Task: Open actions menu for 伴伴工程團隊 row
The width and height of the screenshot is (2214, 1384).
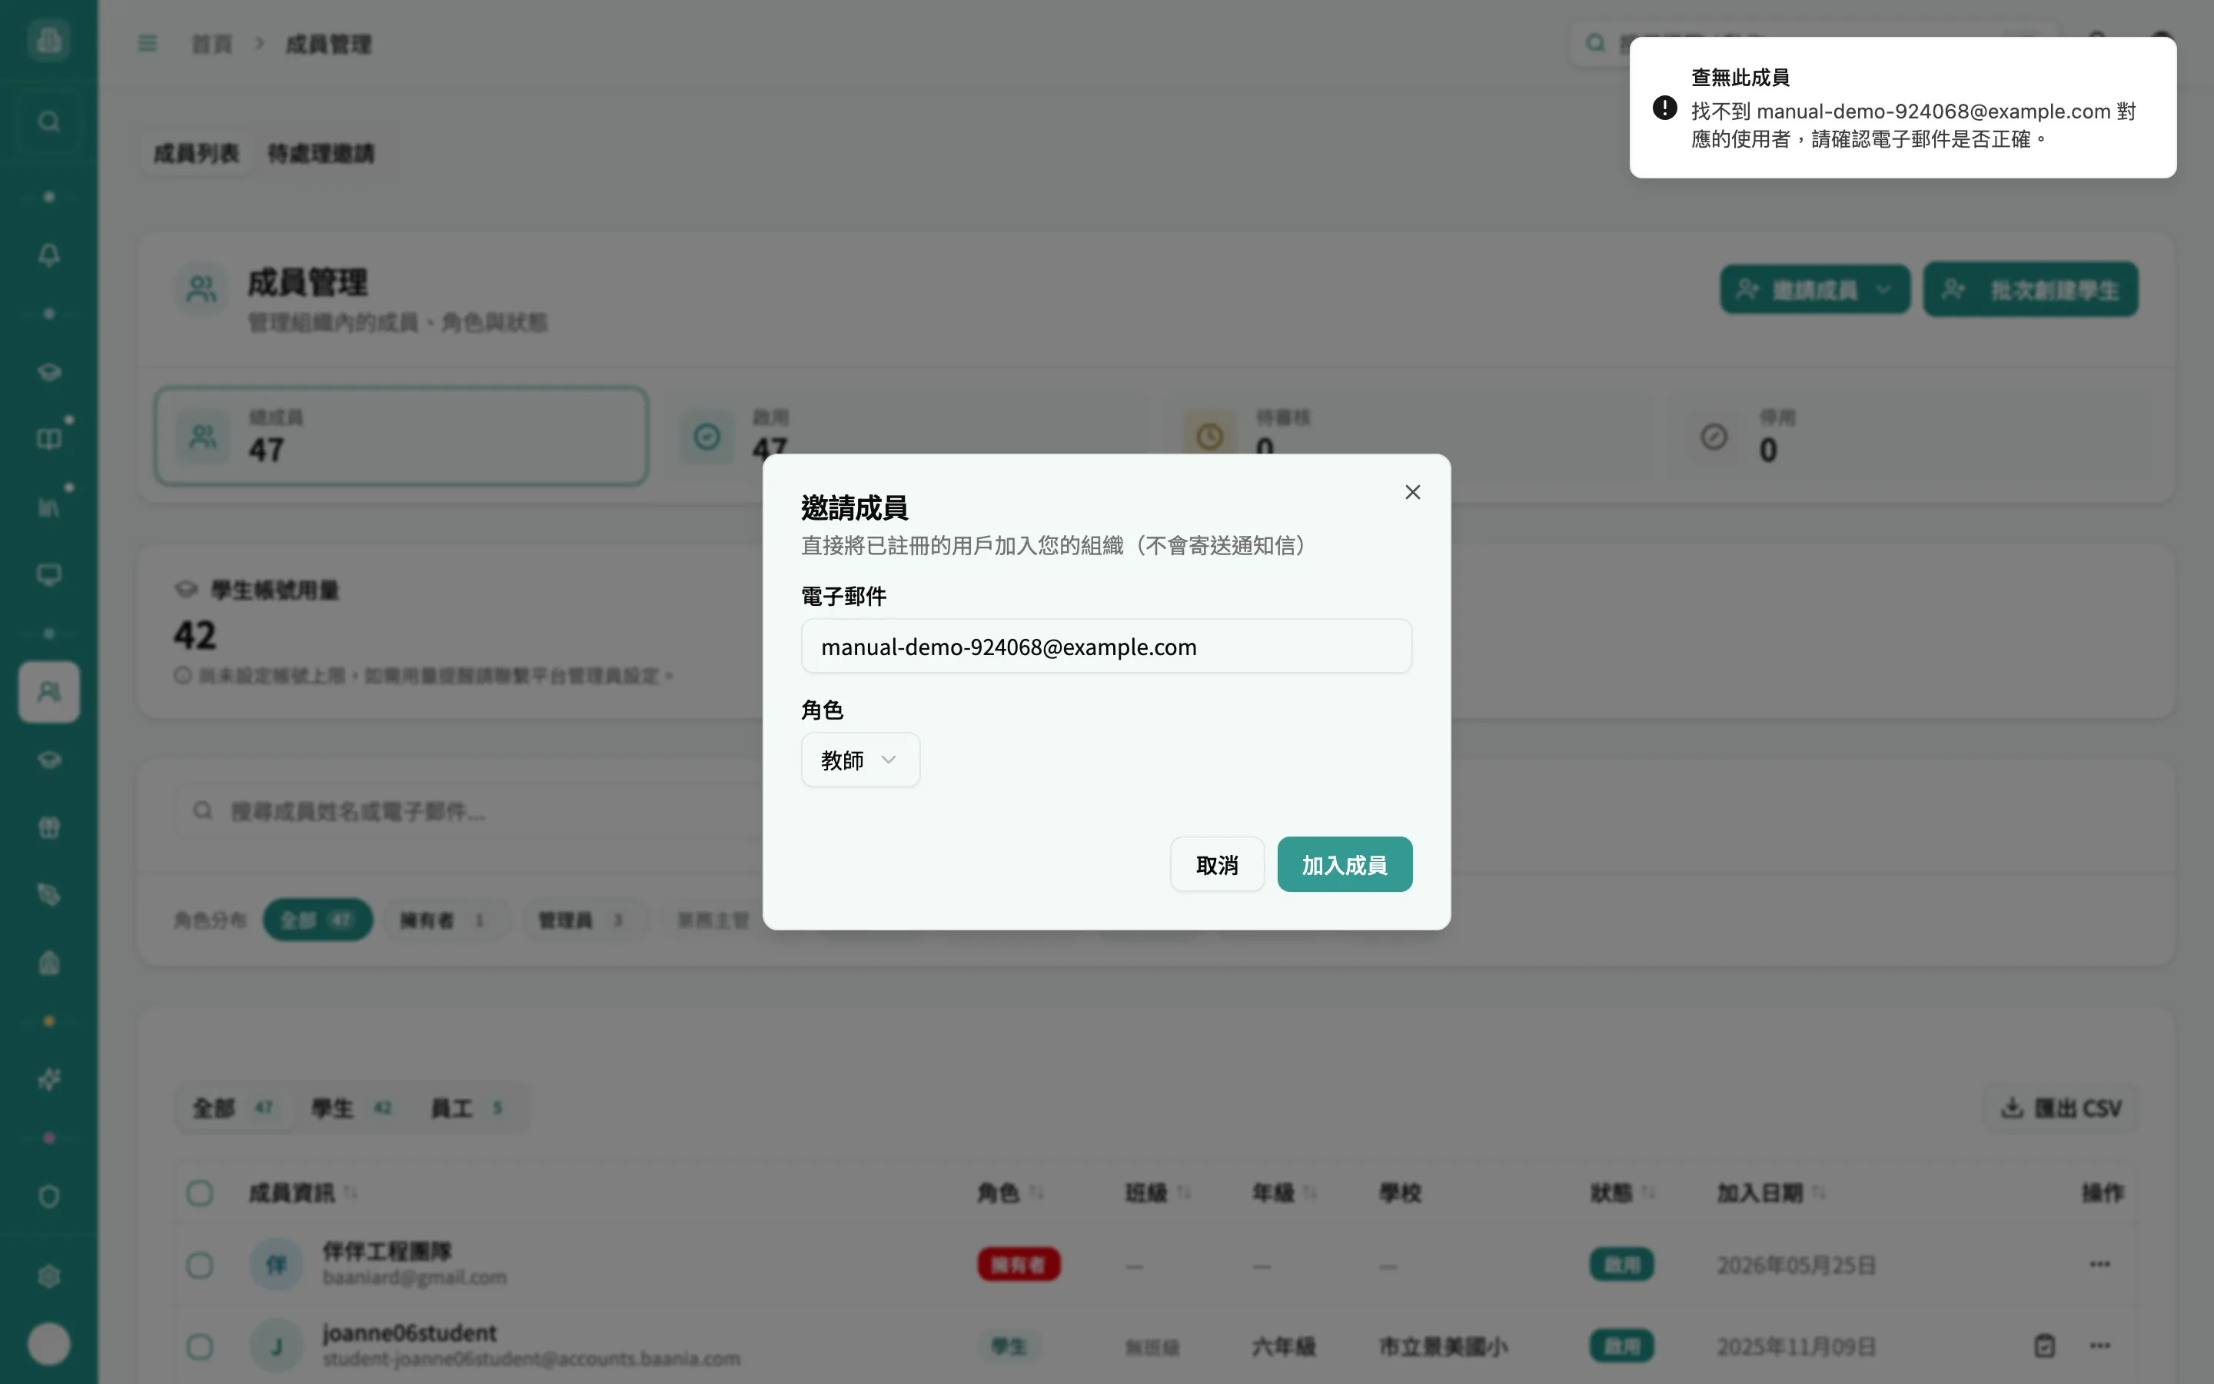Action: [2099, 1264]
